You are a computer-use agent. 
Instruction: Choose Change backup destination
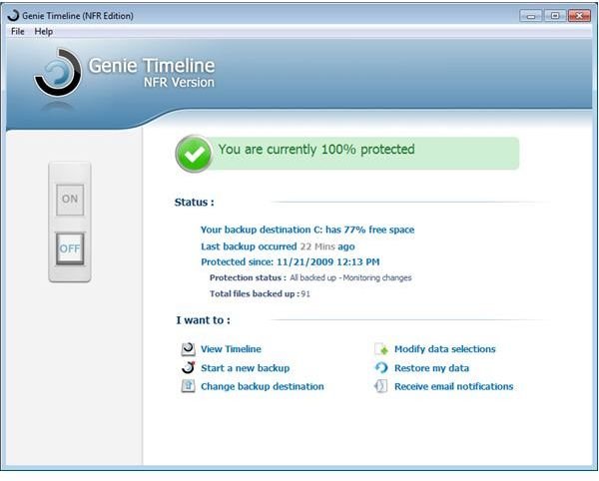(263, 386)
